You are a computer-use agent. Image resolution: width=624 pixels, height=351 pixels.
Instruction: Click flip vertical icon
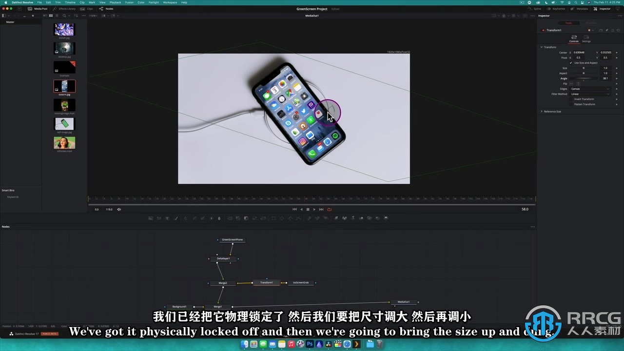[578, 84]
